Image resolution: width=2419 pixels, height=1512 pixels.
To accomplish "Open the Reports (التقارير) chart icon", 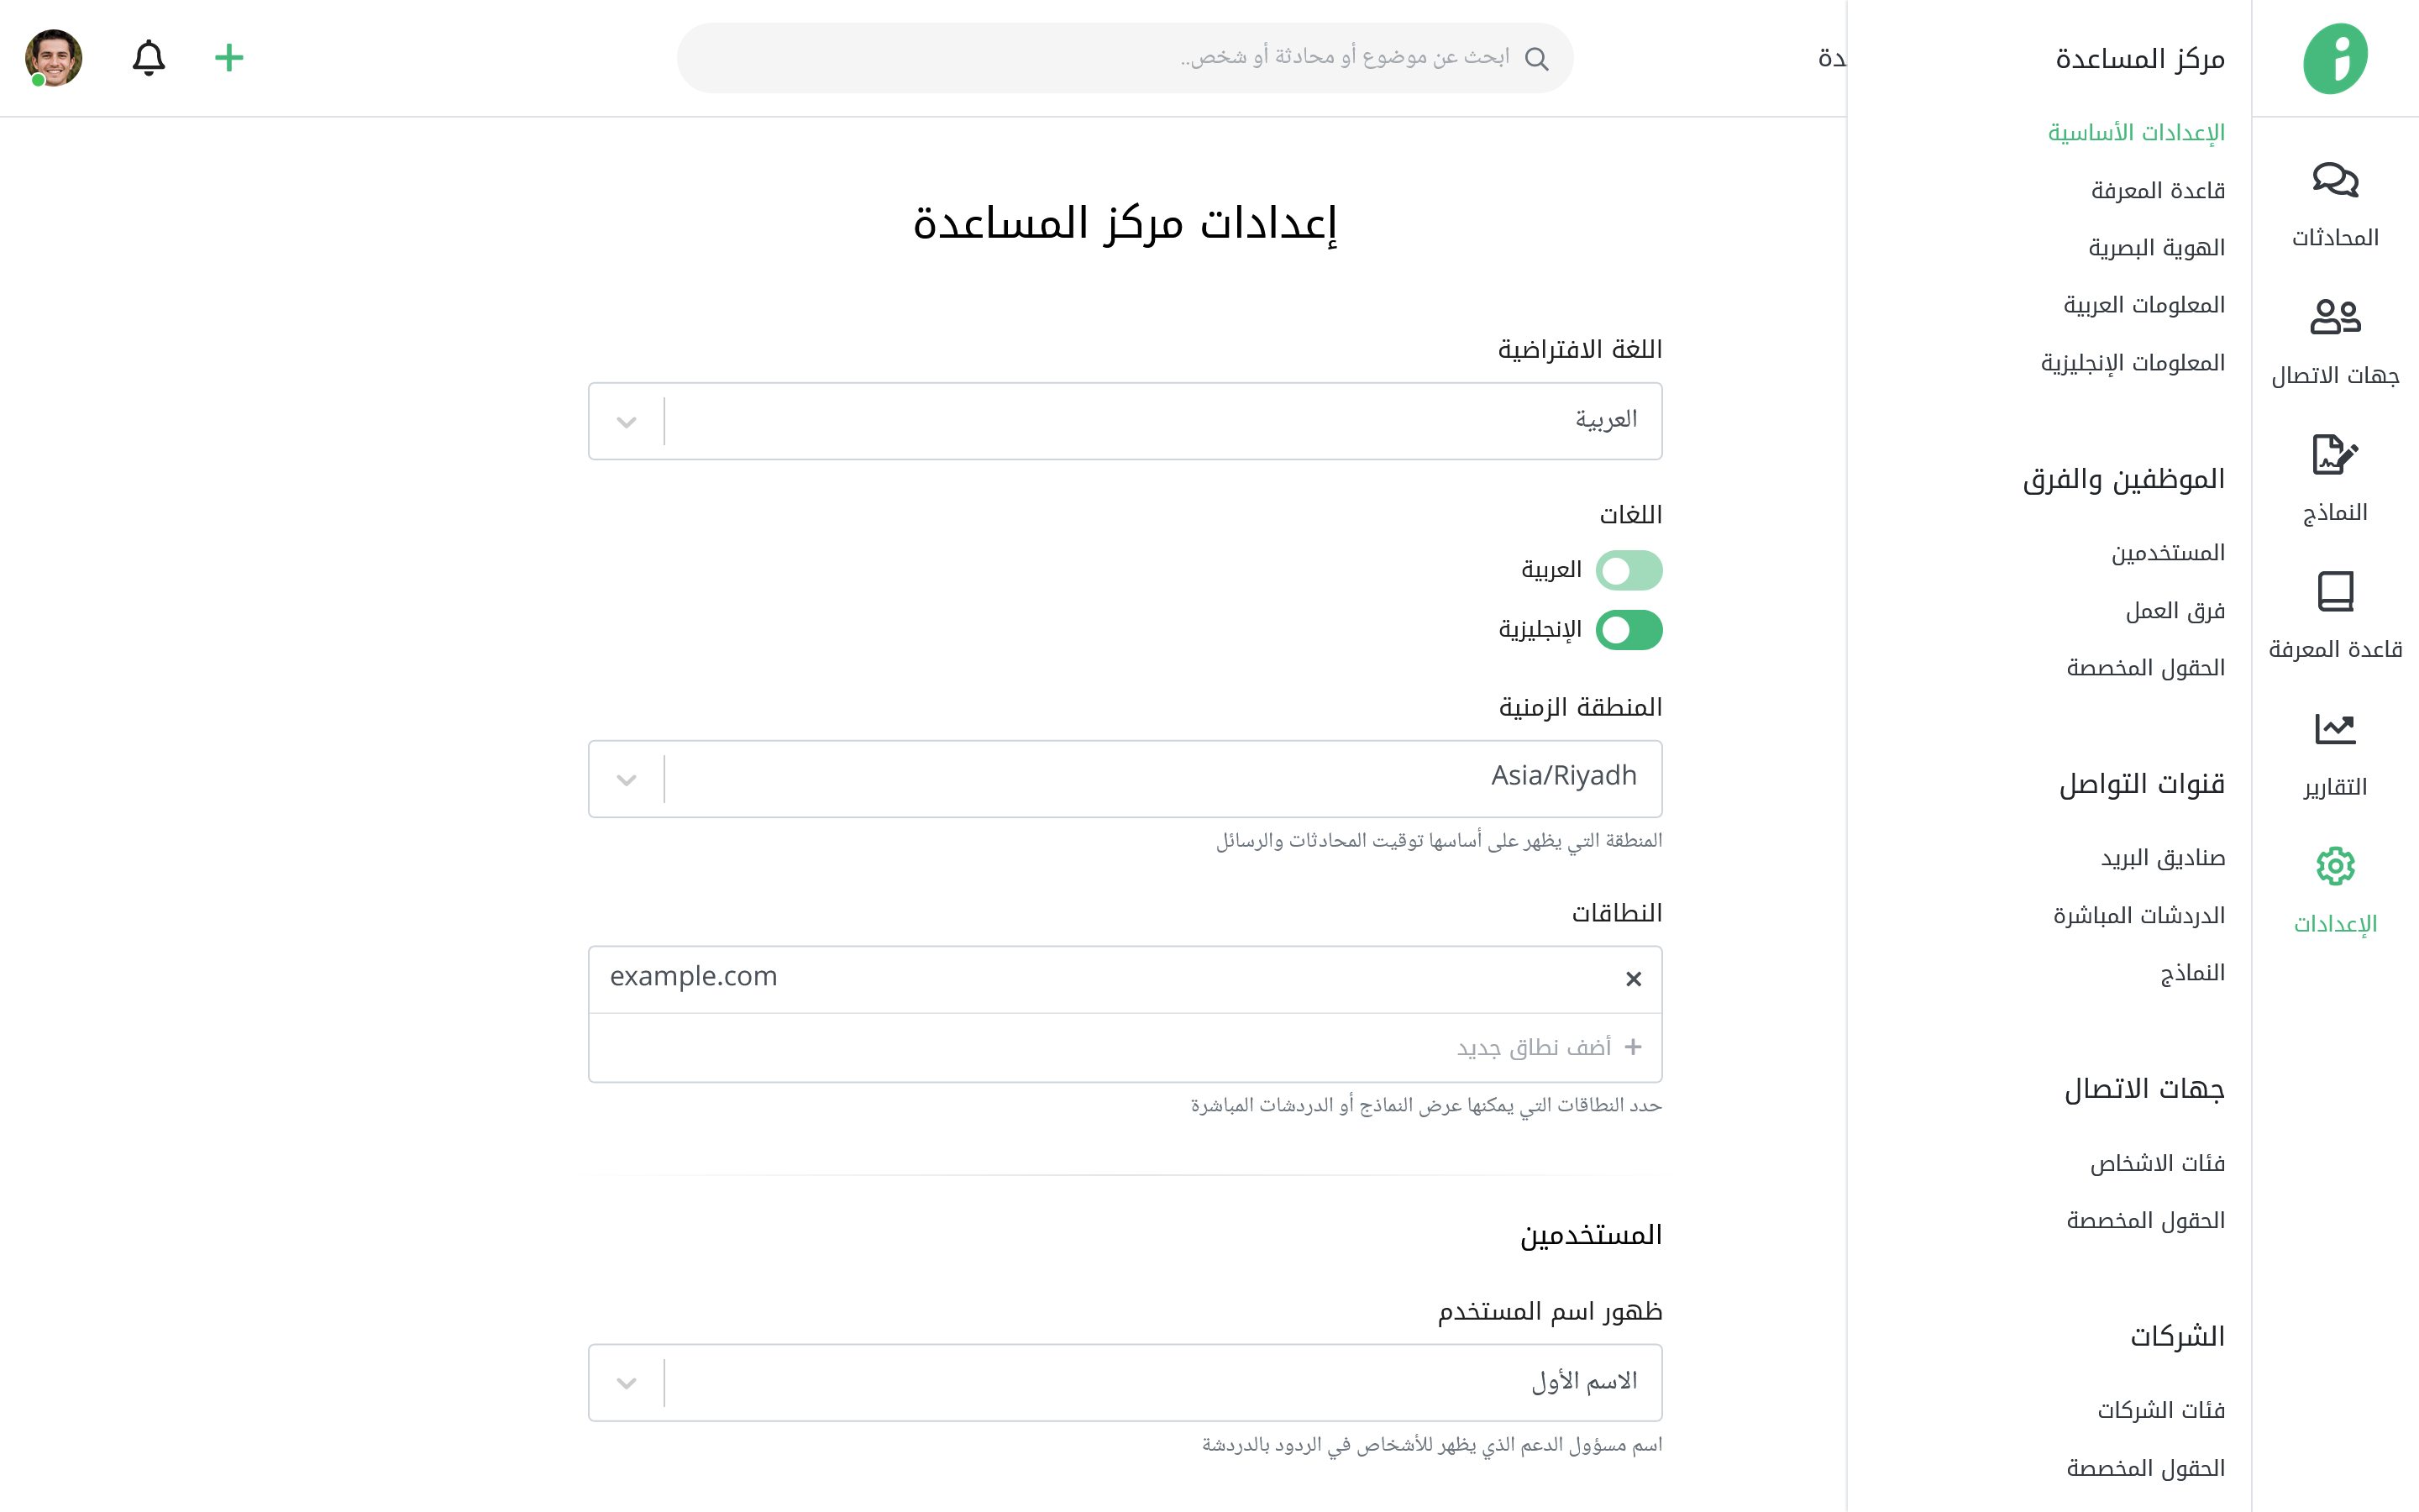I will click(2334, 729).
